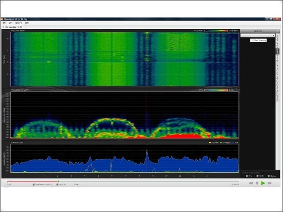Click the timeline green position marker
Screen dimensions: 283x212
point(58,182)
